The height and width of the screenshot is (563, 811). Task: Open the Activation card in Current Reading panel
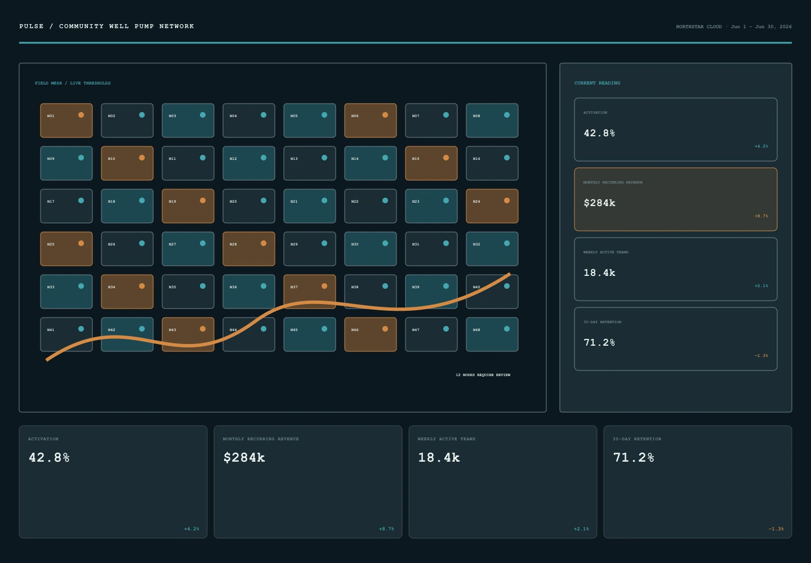676,129
